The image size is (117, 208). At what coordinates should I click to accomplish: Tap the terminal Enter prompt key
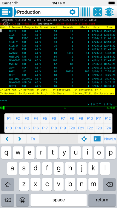pyautogui.click(x=97, y=139)
